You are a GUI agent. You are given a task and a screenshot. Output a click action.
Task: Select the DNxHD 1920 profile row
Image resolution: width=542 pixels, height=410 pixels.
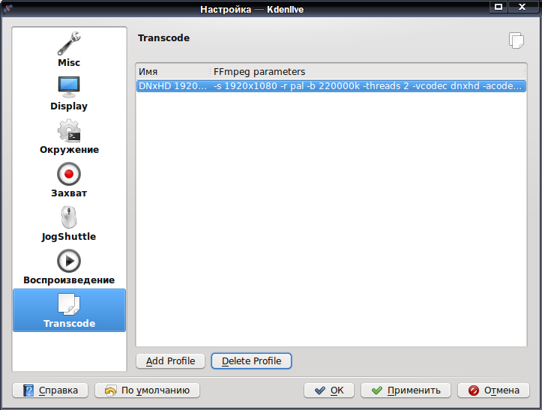tap(331, 86)
